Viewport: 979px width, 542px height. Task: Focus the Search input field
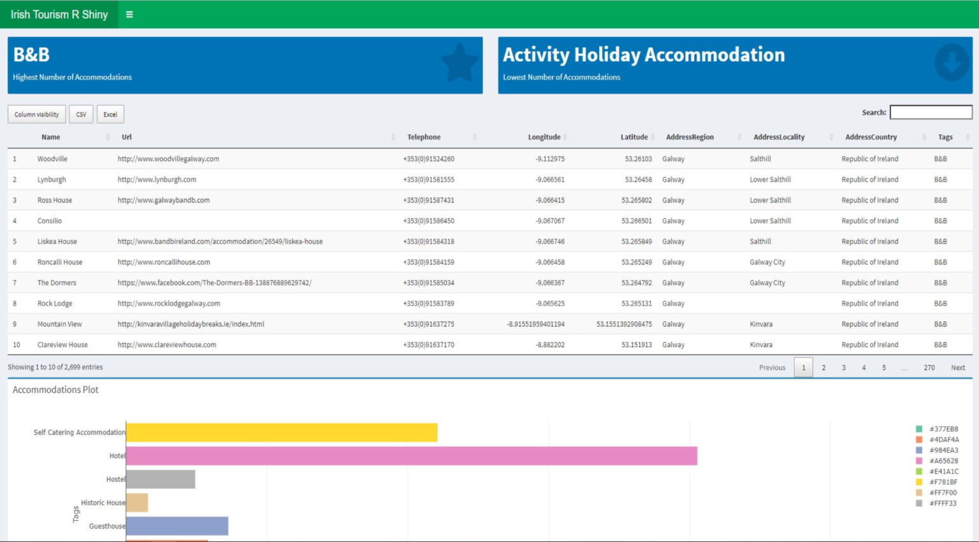(931, 113)
